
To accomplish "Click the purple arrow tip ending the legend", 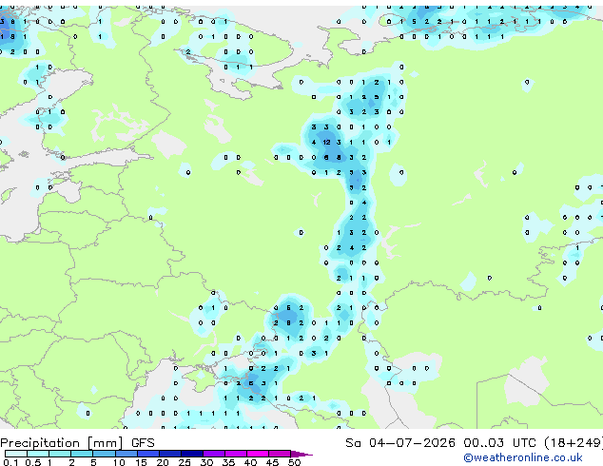I will [301, 454].
